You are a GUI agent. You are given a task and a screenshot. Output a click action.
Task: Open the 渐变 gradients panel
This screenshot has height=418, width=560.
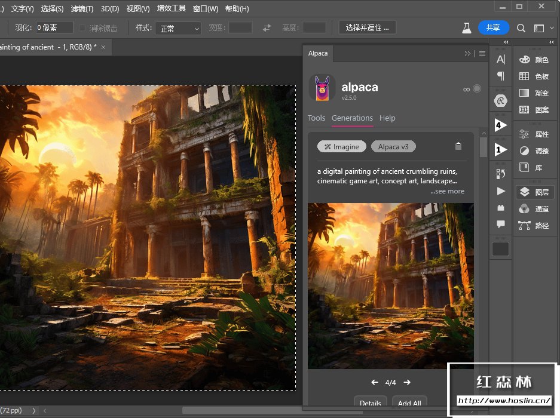point(534,93)
